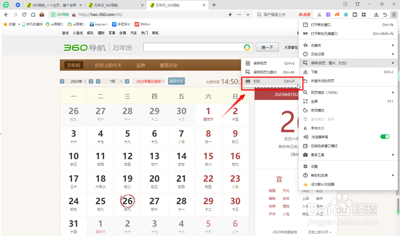Click the URL address bar field

click(151, 14)
